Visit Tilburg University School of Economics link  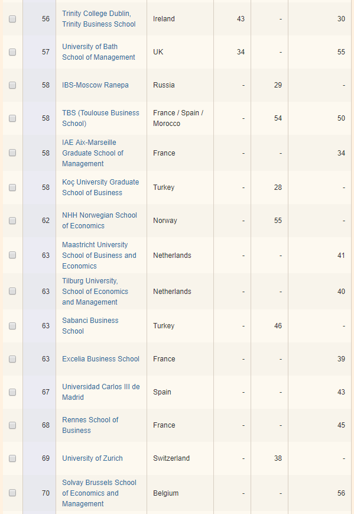click(95, 291)
